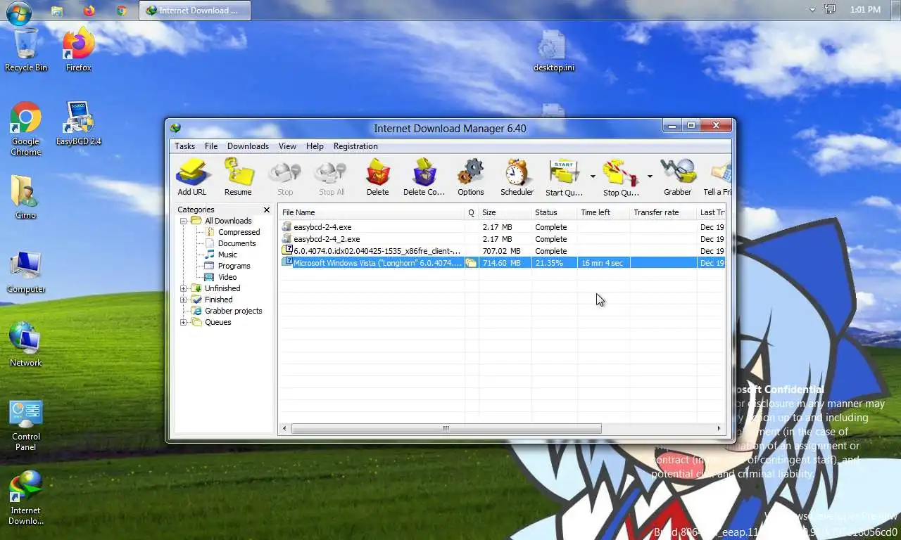Open Stop Queue dropdown arrow
901x540 pixels.
click(650, 176)
